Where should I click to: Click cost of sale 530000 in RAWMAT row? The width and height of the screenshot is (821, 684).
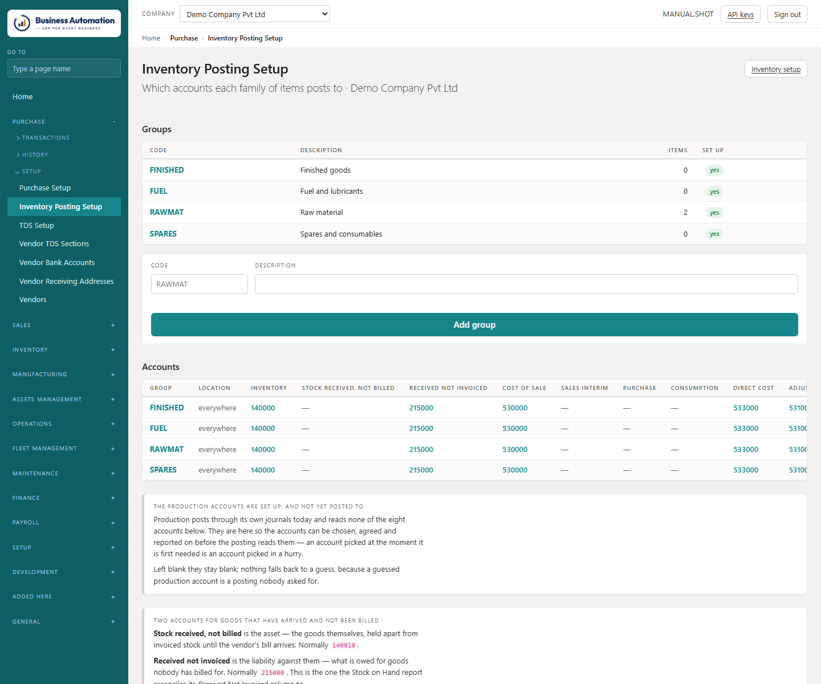[x=515, y=450]
